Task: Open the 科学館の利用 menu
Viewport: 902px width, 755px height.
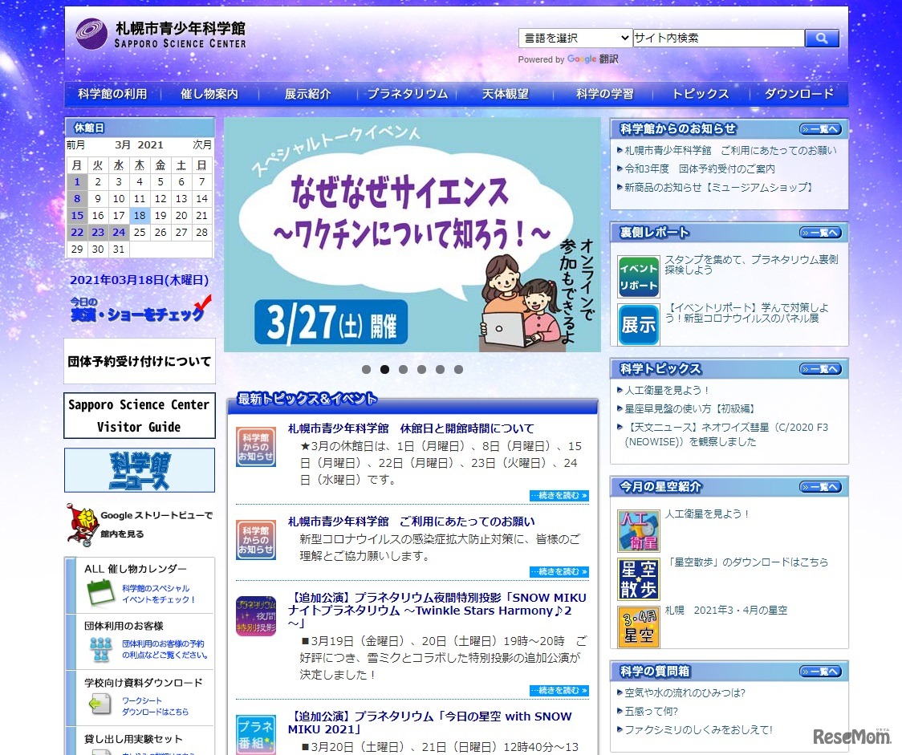Action: pyautogui.click(x=112, y=94)
